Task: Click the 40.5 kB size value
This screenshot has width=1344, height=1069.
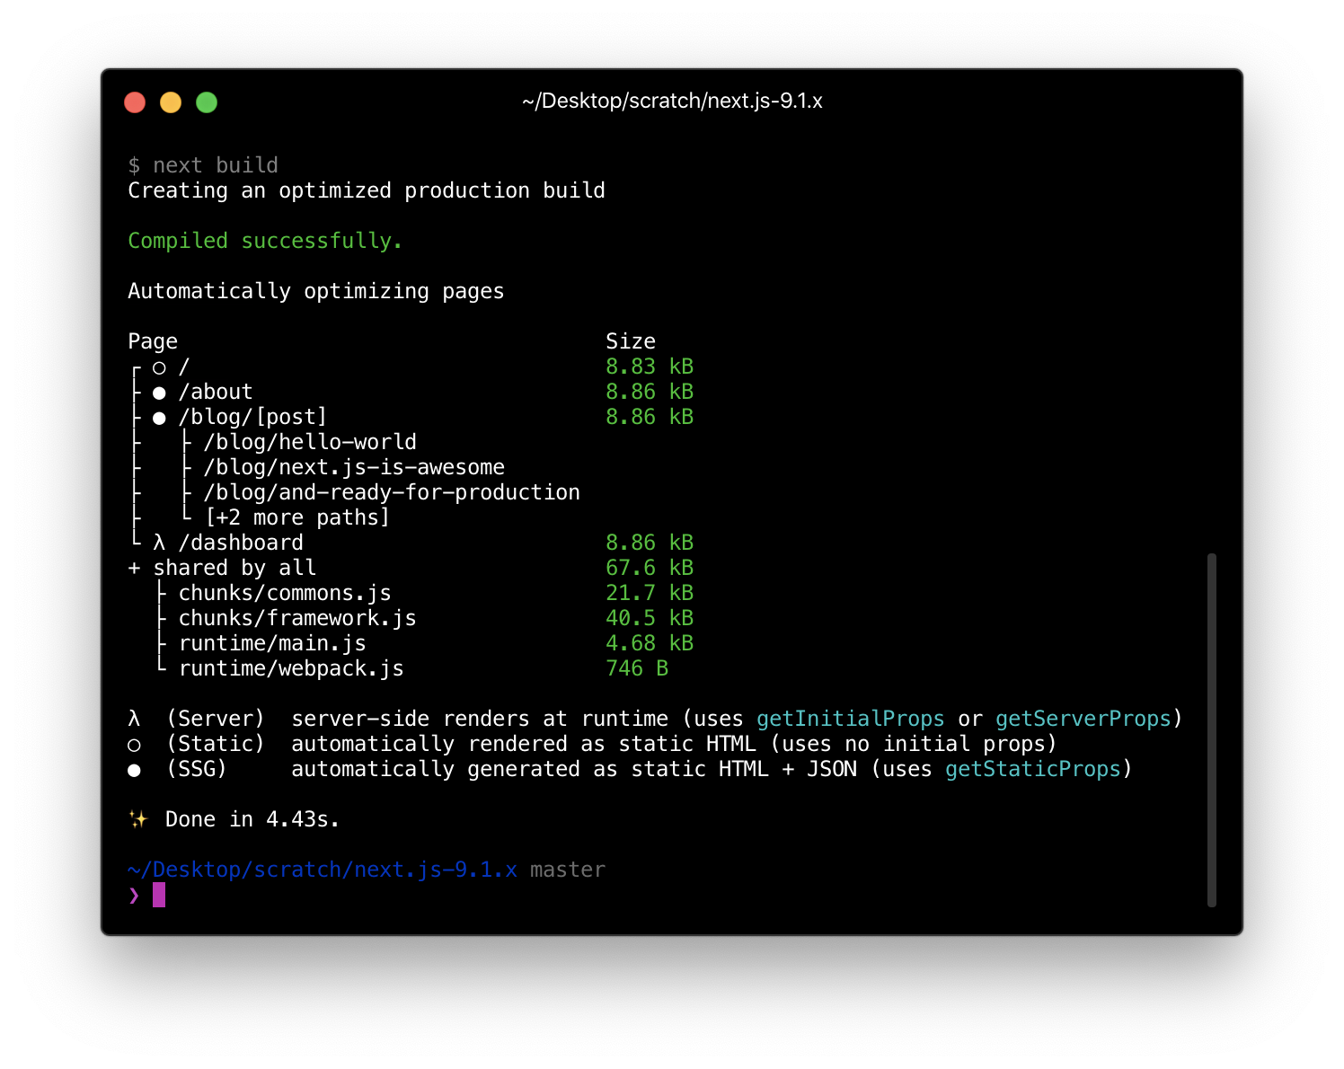Action: tap(650, 618)
